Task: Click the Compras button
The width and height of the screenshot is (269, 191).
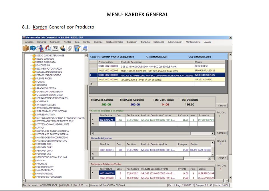Action: 222,133
